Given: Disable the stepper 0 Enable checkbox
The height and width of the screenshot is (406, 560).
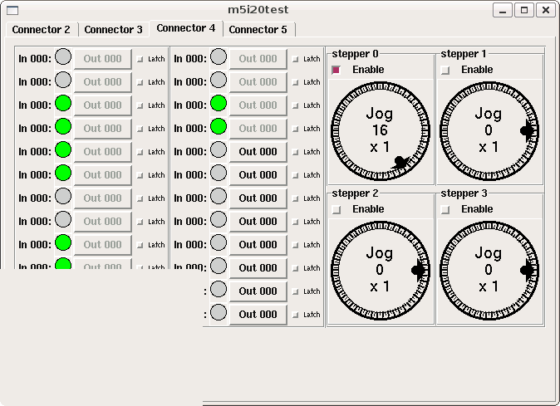Looking at the screenshot, I should tap(336, 70).
